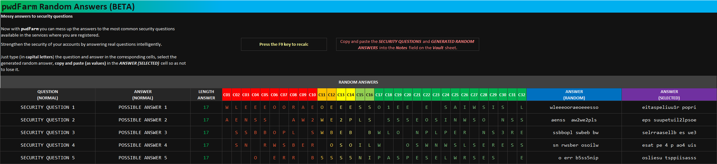The height and width of the screenshot is (164, 717).
Task: Click the yellow C13 column header
Action: tap(341, 95)
